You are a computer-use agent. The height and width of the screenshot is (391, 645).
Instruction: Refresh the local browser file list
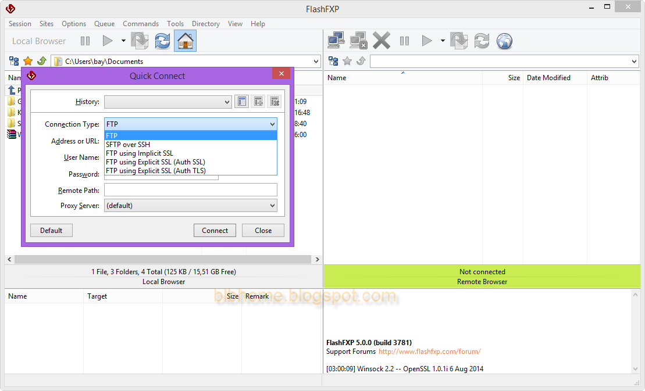point(162,41)
